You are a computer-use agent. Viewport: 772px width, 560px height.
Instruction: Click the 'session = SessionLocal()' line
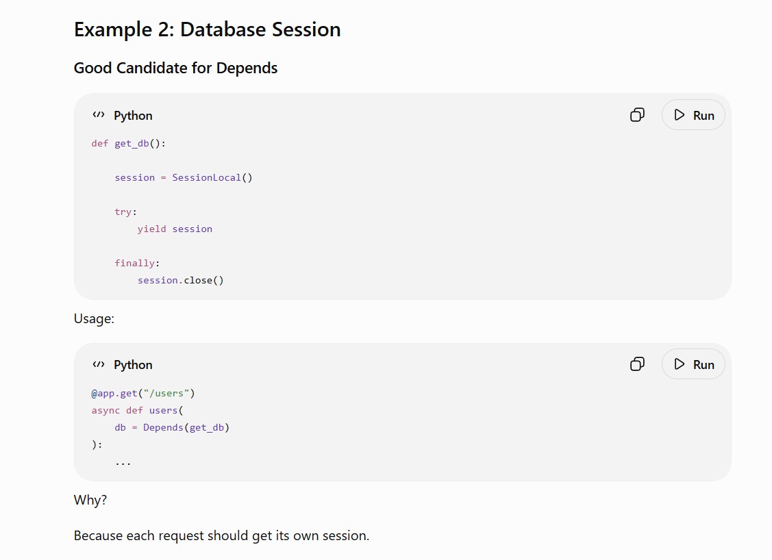(x=184, y=177)
